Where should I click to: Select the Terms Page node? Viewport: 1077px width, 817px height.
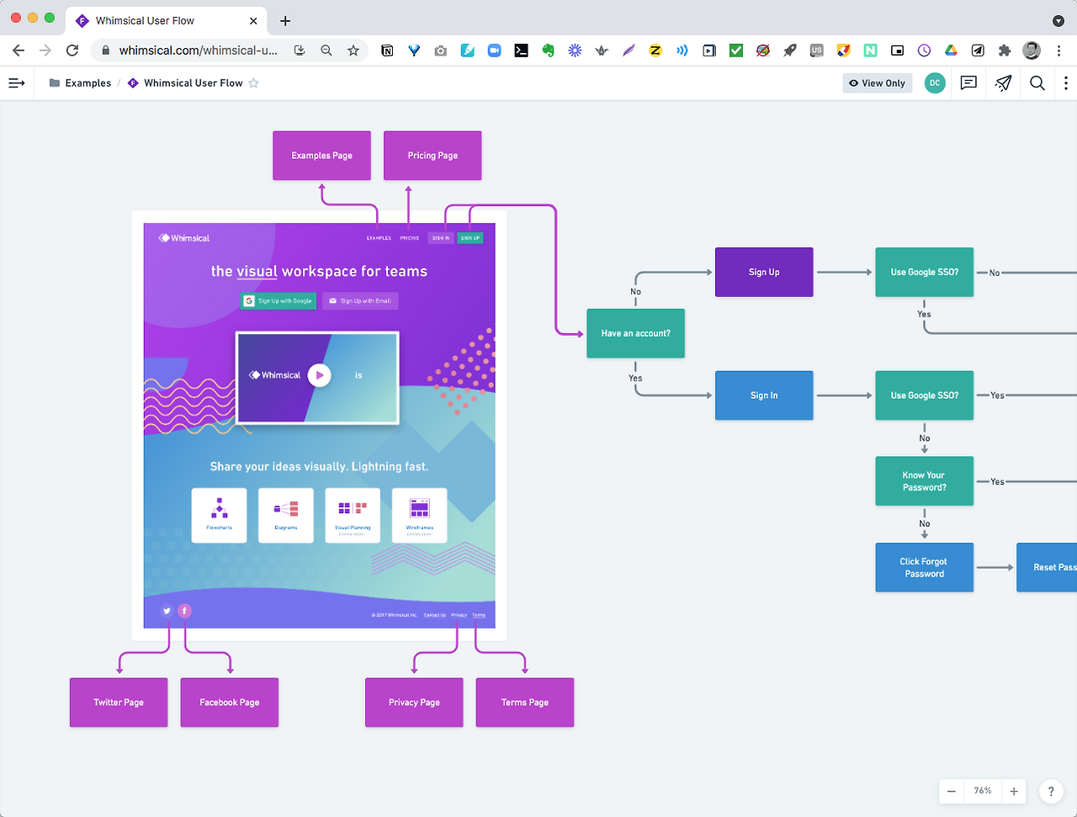tap(525, 703)
